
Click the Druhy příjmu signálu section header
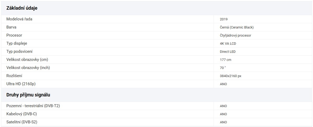(28, 95)
